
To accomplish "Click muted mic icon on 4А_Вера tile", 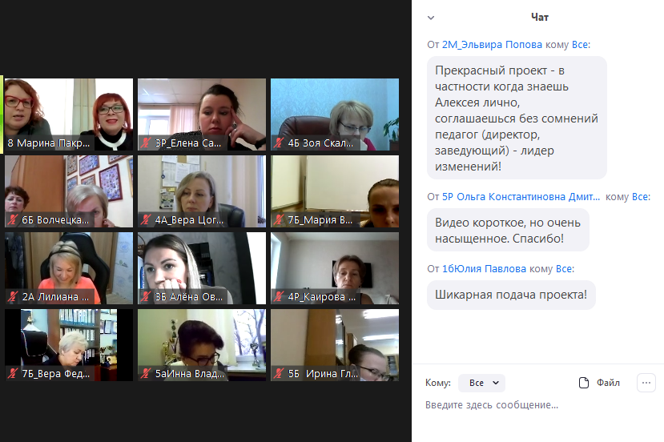I will coord(146,219).
